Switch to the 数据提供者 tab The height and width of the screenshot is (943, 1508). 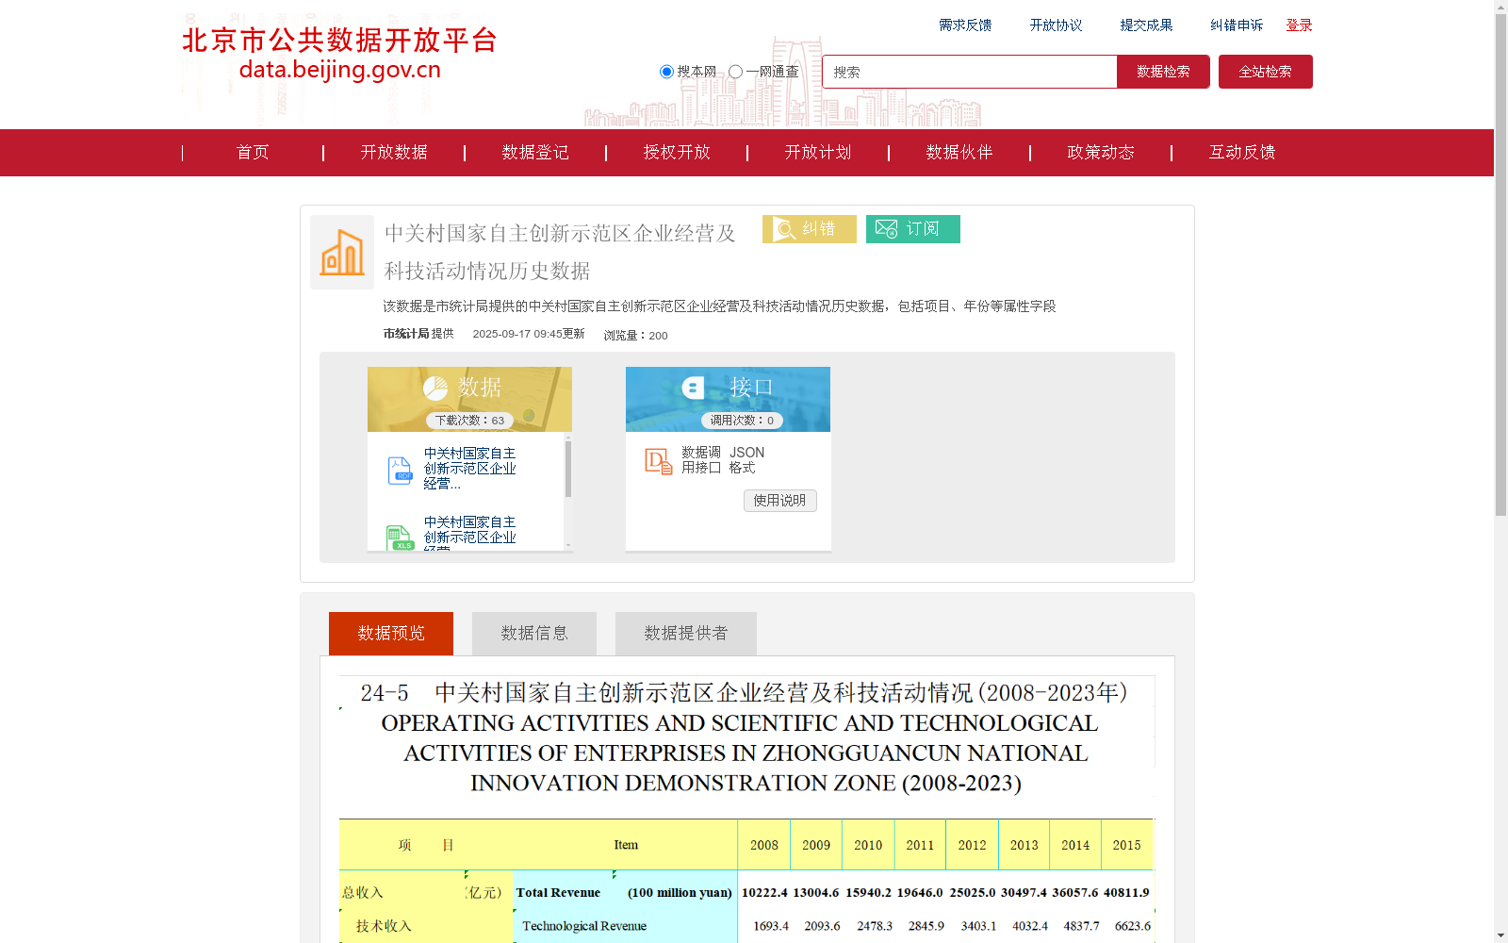pyautogui.click(x=686, y=634)
